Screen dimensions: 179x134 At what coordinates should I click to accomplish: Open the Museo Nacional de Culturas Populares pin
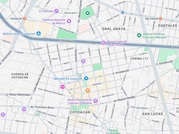click(96, 101)
